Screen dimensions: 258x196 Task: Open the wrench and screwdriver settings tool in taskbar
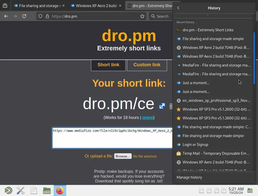21,190
